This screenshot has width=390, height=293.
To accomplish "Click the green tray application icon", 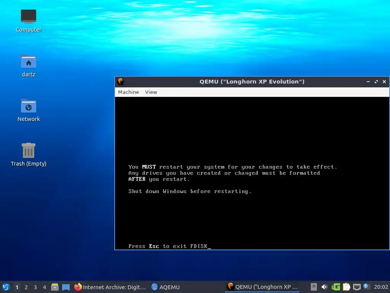I will (x=336, y=287).
